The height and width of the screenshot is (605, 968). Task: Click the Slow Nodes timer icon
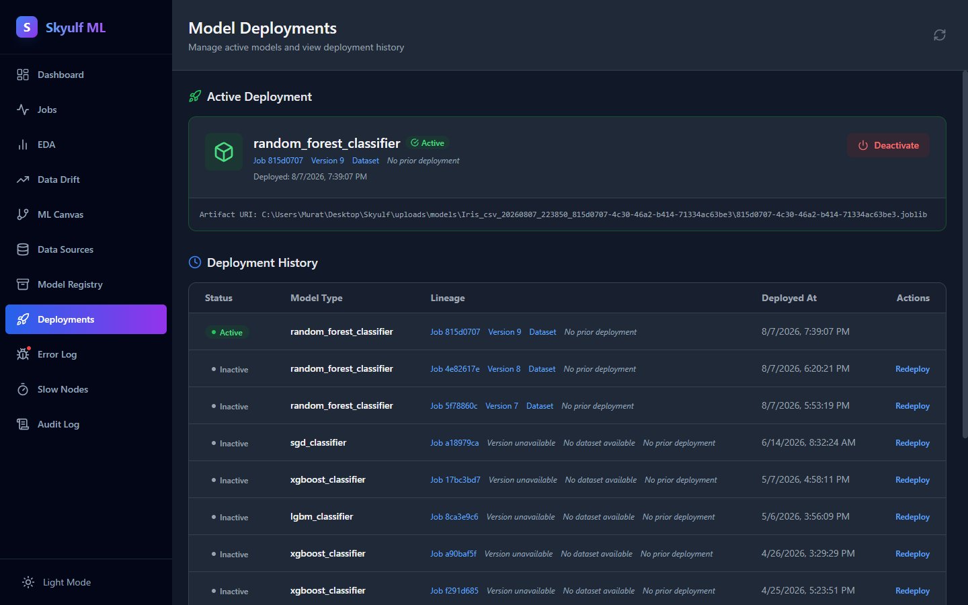[23, 389]
